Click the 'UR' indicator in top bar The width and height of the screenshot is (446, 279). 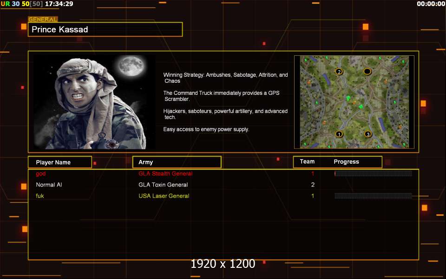click(6, 4)
